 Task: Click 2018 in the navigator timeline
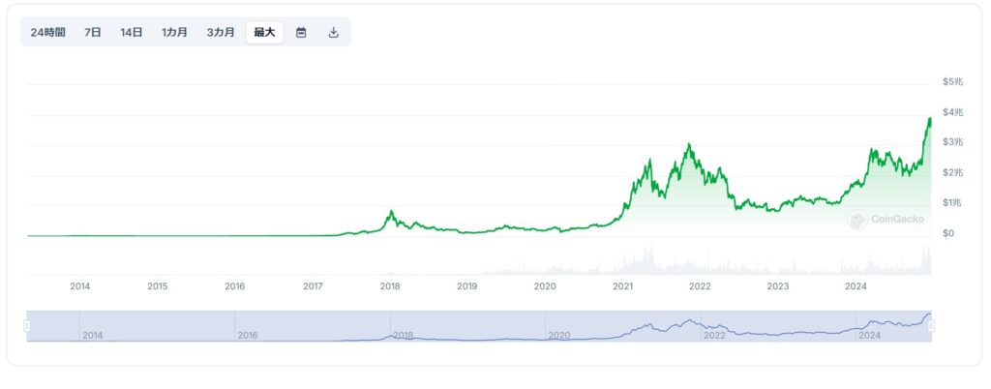[404, 335]
